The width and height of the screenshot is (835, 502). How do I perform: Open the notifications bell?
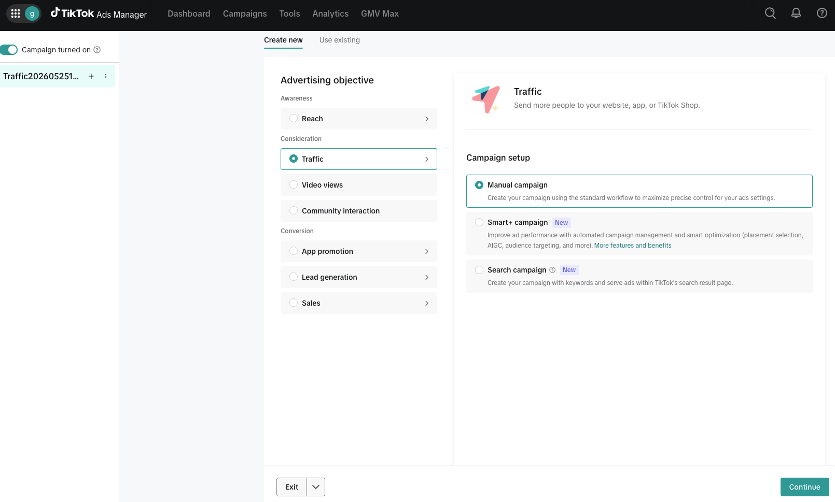click(796, 13)
